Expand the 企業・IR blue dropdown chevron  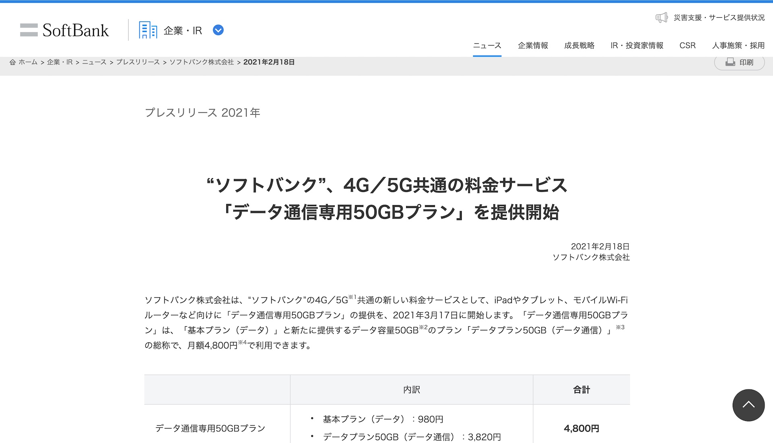218,30
